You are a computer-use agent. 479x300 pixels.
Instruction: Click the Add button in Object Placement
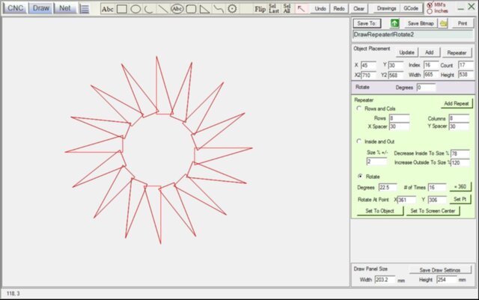coord(429,52)
